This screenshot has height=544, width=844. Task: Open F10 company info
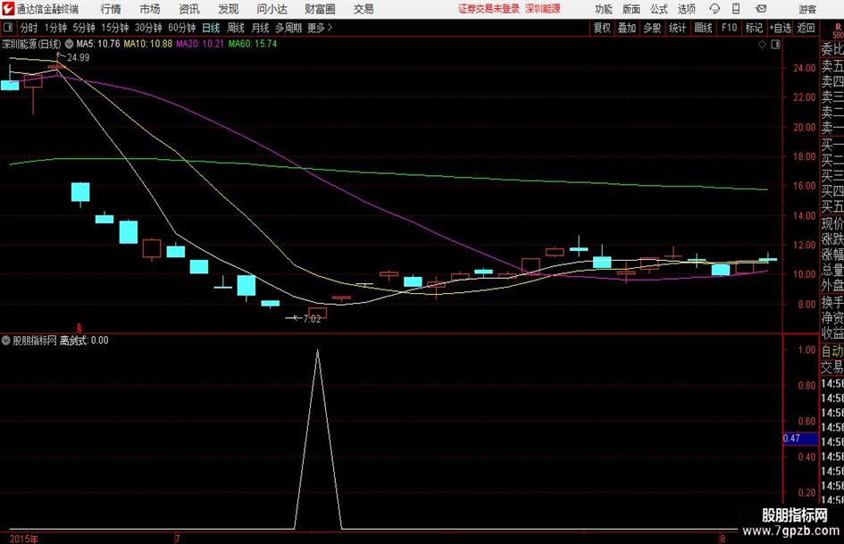(x=730, y=28)
